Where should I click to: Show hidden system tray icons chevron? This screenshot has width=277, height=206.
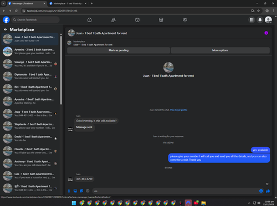(x=249, y=203)
